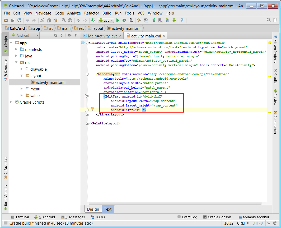The image size is (281, 228).
Task: Toggle Build Variants side panel
Action: coord(6,197)
